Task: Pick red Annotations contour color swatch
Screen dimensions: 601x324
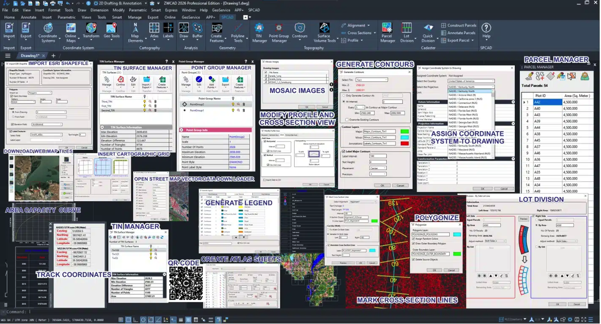Action: point(404,143)
